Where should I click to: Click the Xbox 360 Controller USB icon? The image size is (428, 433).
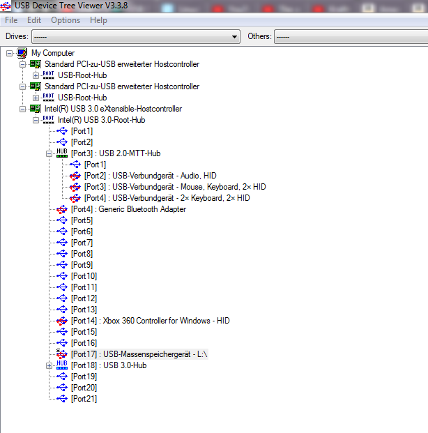click(x=61, y=321)
